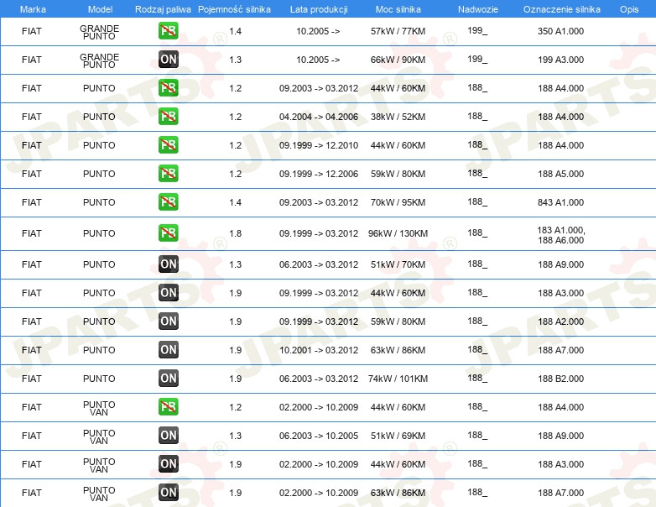
Task: Select the petrol icon for the Punto 1.8 row
Action: point(168,233)
